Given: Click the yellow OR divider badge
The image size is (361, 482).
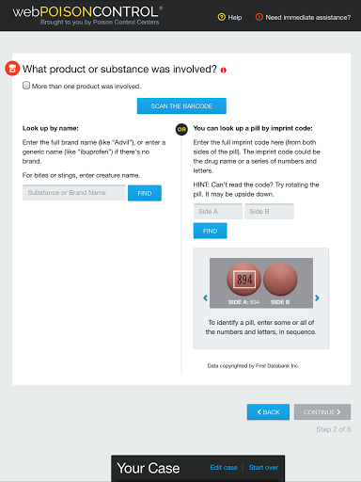Looking at the screenshot, I should [181, 129].
